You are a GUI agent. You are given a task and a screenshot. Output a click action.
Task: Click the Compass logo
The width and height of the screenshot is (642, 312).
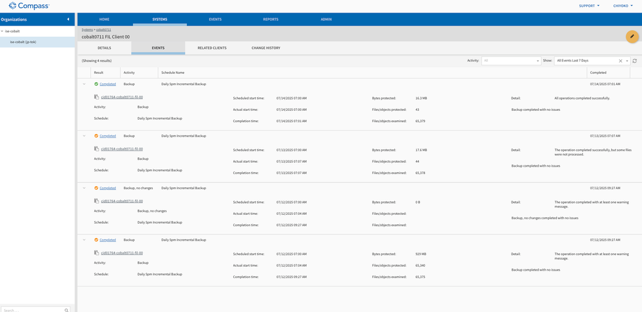pos(29,6)
